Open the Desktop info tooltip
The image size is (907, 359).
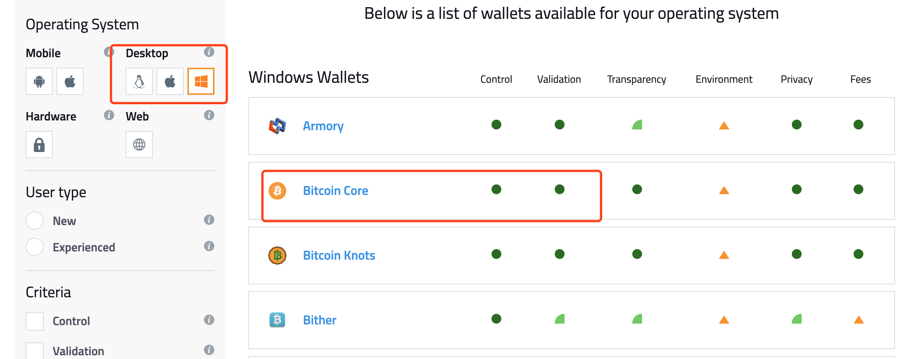pyautogui.click(x=209, y=52)
